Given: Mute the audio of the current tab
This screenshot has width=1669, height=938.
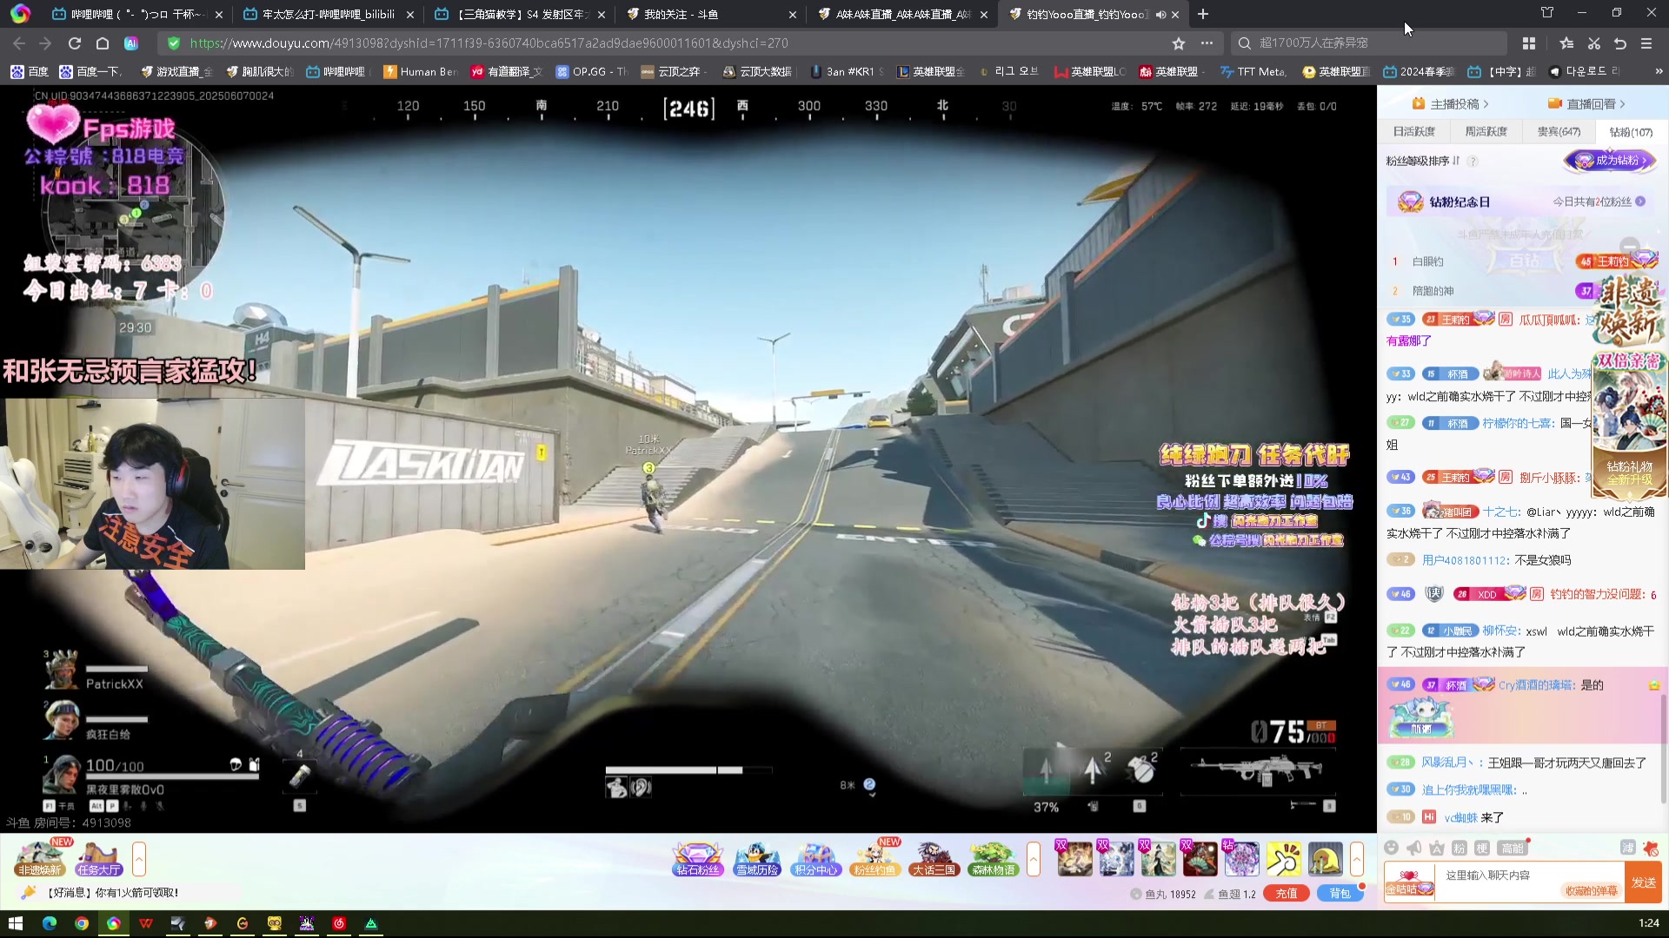Looking at the screenshot, I should click(x=1160, y=15).
